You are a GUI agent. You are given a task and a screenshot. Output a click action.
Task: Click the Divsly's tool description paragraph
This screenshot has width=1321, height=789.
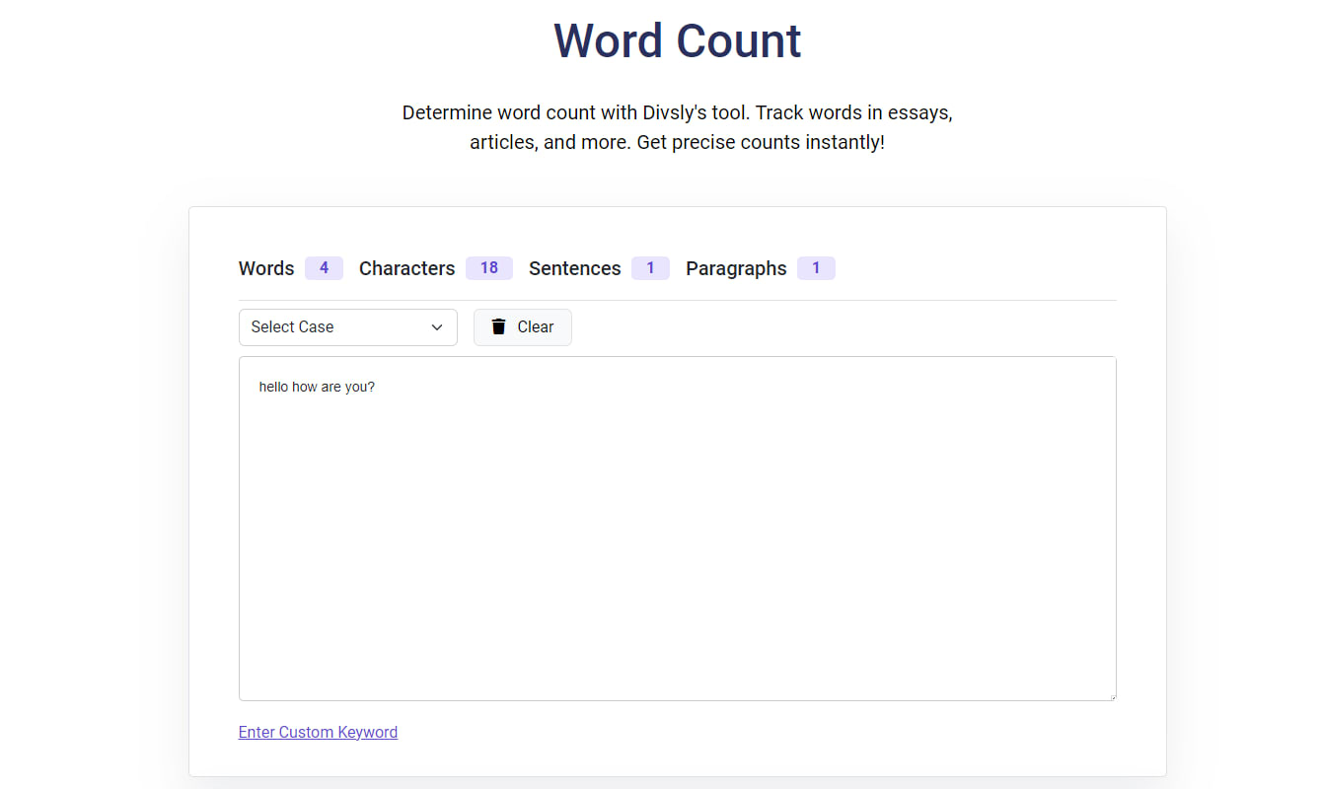point(678,127)
